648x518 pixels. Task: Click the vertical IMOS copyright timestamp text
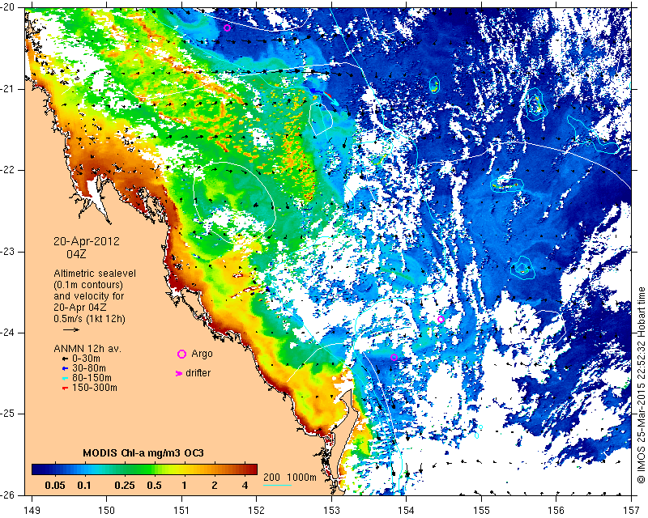click(642, 387)
